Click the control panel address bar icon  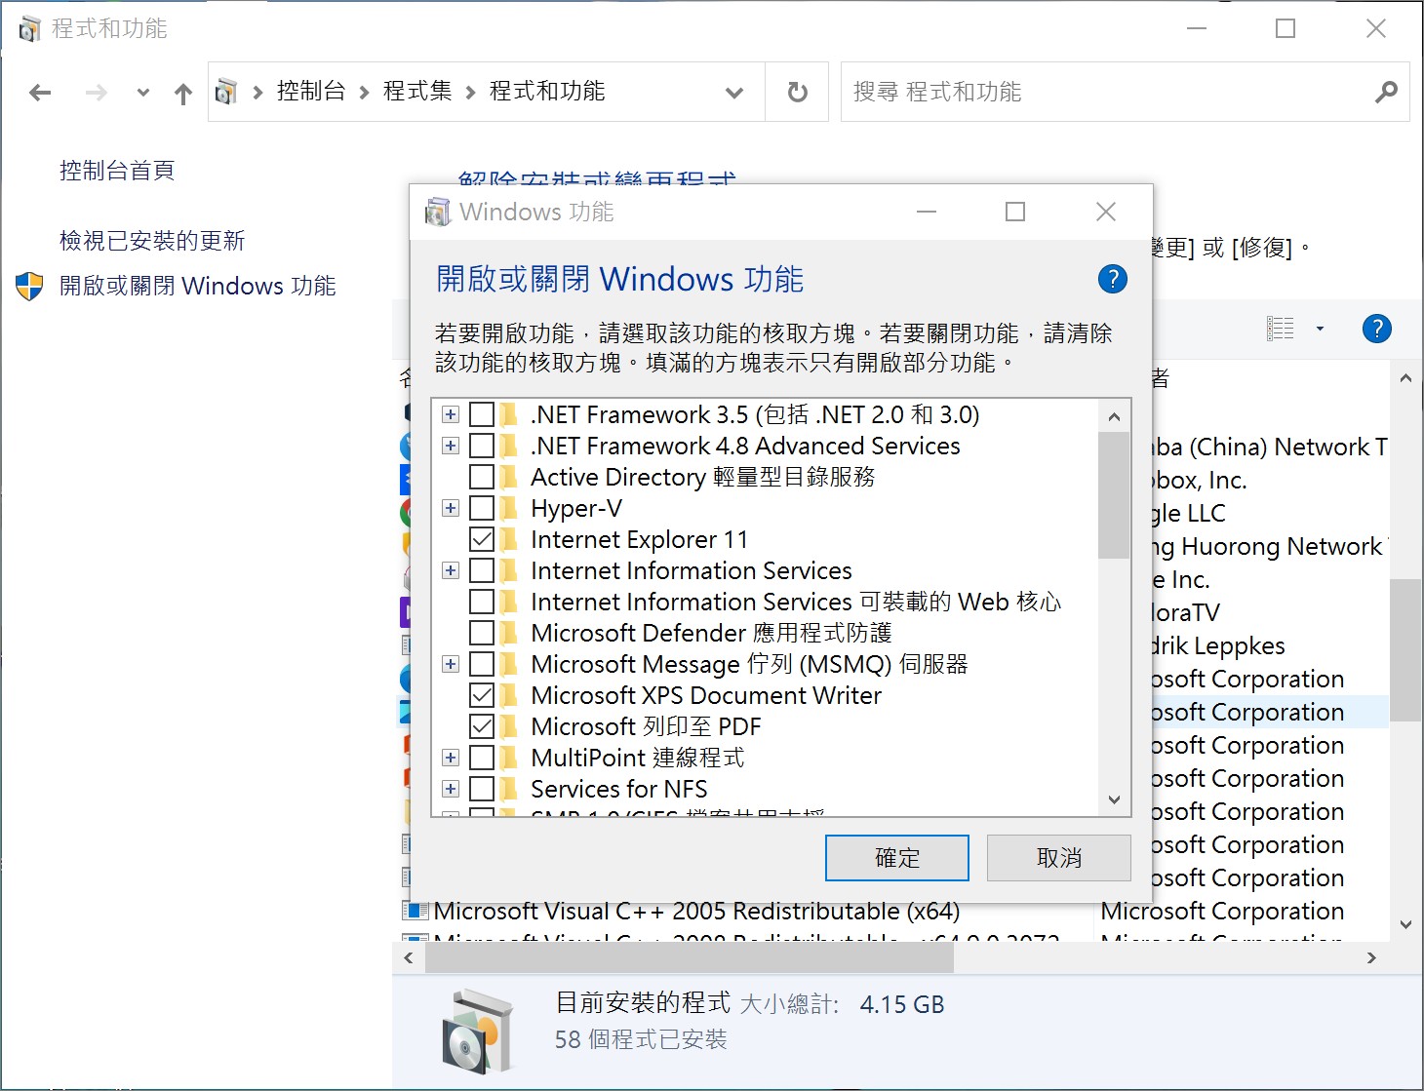[226, 92]
